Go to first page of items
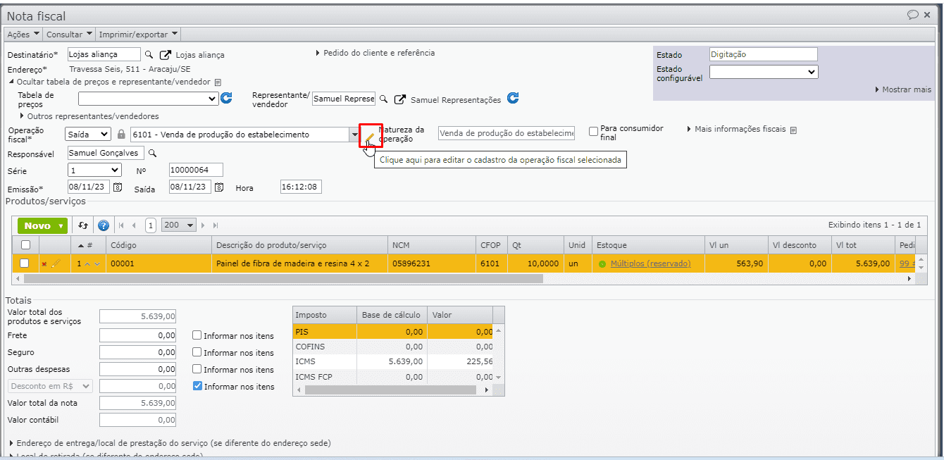The height and width of the screenshot is (460, 944). click(x=121, y=225)
